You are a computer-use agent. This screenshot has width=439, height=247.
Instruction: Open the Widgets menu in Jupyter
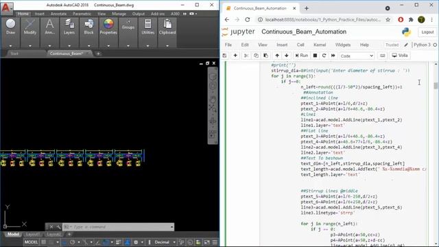[x=343, y=45]
